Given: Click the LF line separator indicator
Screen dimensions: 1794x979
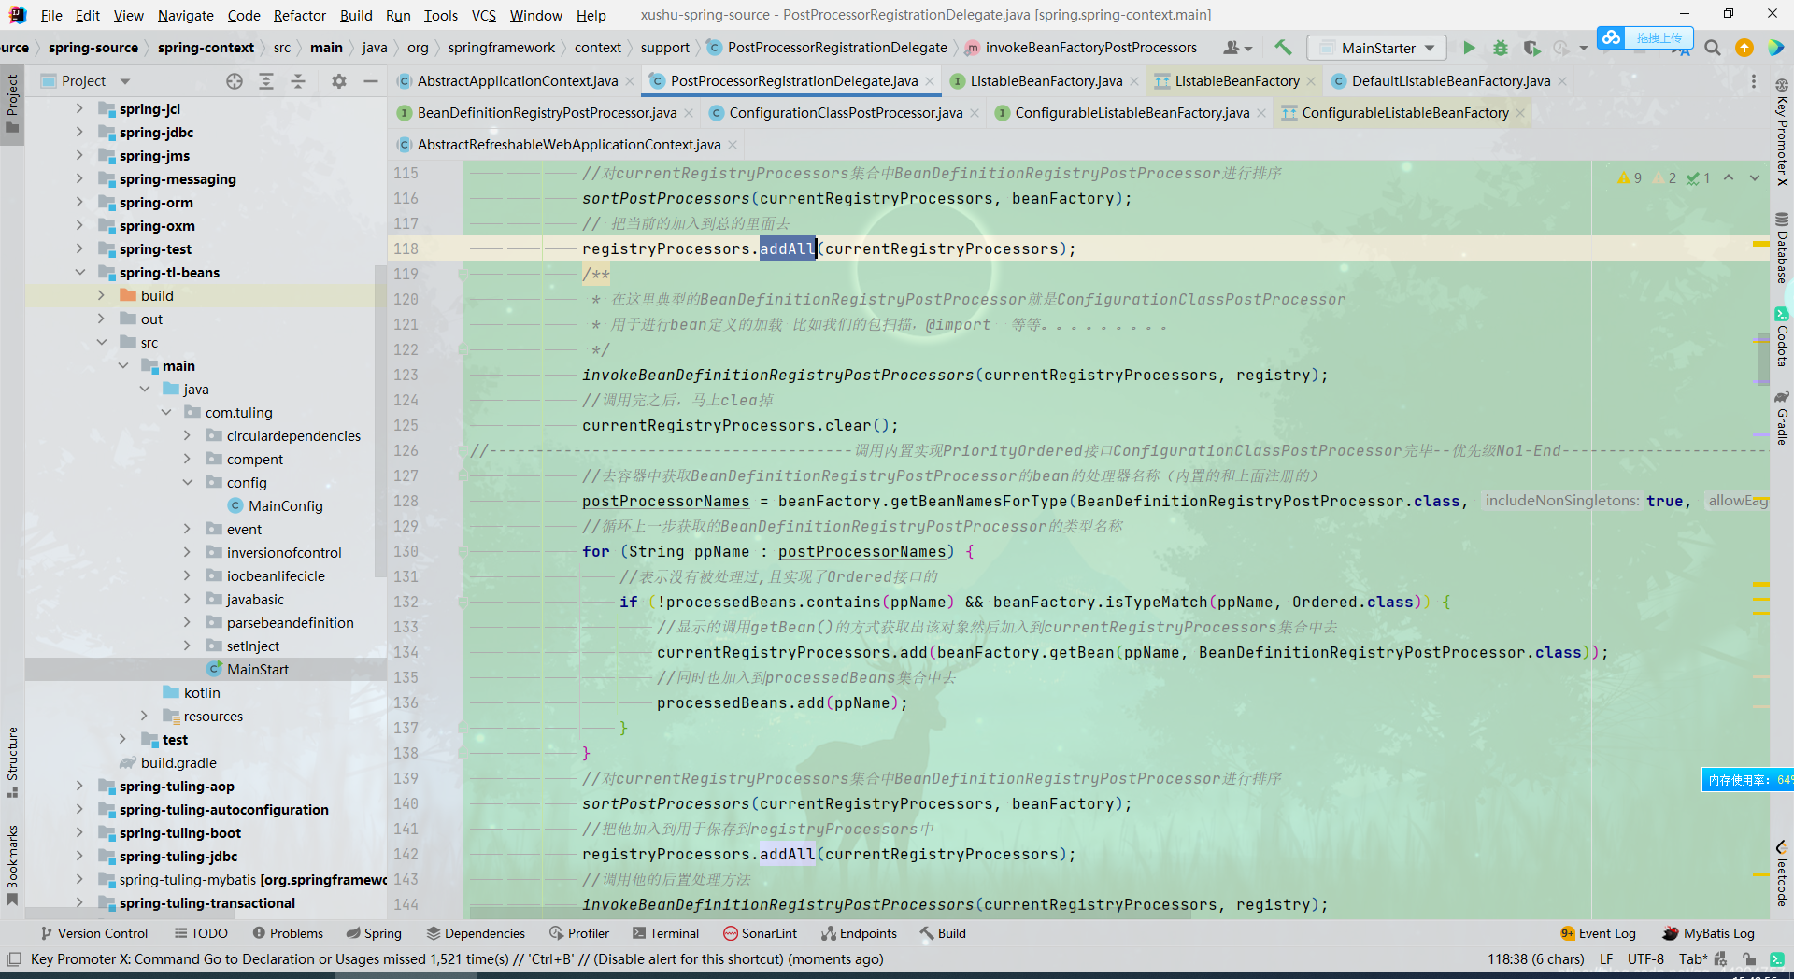Looking at the screenshot, I should pyautogui.click(x=1606, y=959).
